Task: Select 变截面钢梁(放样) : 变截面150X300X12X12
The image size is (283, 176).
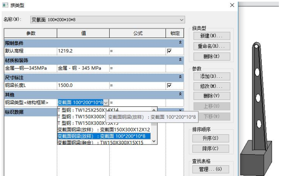Action: [104, 130]
